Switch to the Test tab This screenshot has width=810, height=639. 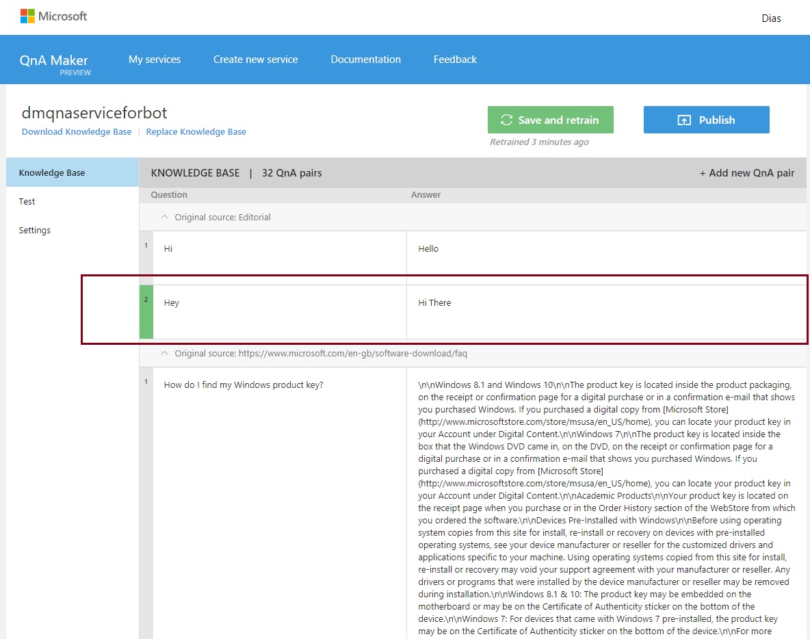pos(27,201)
